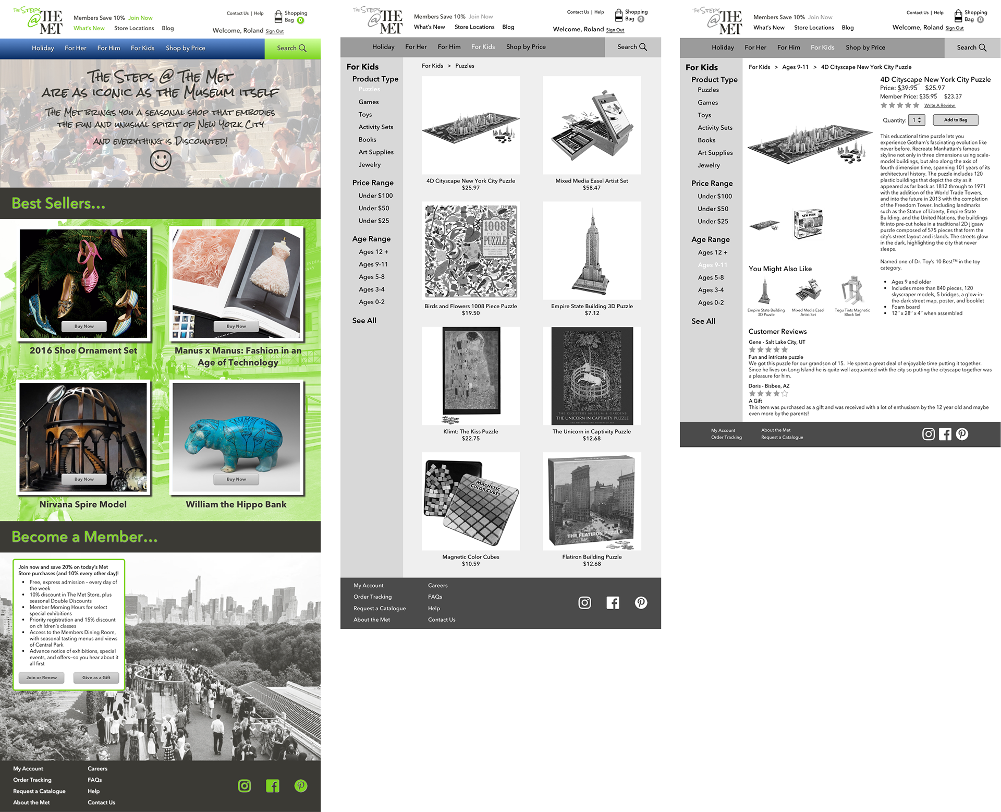Click See All in the Puzzles listing page sidebar
Image resolution: width=1001 pixels, height=812 pixels.
[364, 321]
